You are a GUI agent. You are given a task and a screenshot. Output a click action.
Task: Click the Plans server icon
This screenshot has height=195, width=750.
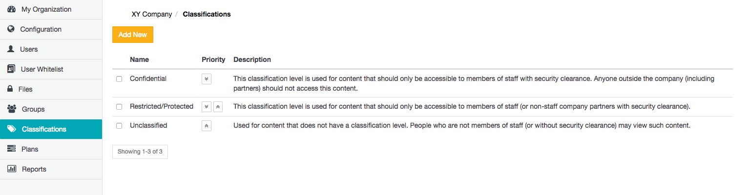click(12, 149)
